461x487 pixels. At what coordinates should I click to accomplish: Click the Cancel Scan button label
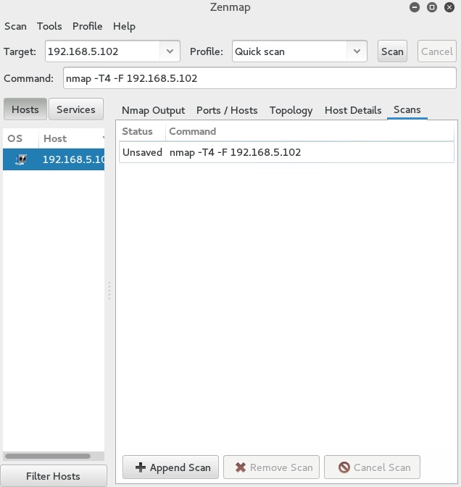(382, 467)
